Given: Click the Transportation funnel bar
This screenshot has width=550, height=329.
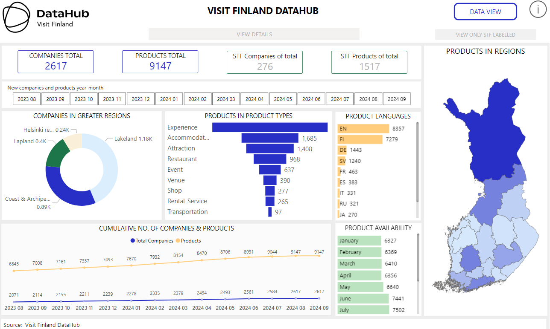Looking at the screenshot, I should click(x=270, y=212).
